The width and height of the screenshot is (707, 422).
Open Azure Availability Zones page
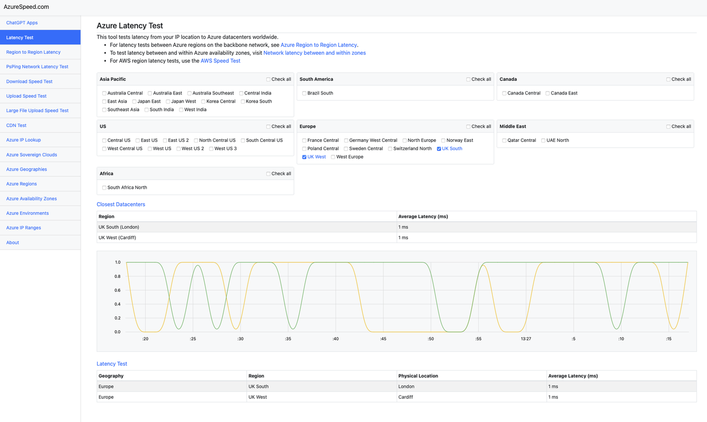(x=40, y=198)
